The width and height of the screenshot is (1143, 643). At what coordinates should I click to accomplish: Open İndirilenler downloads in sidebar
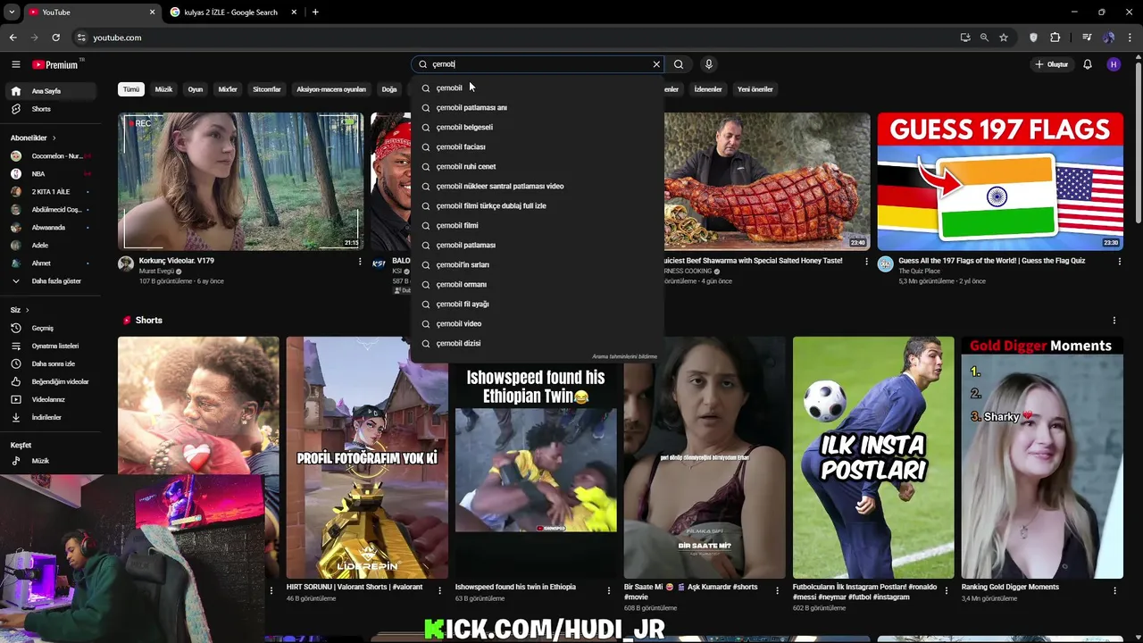(x=51, y=417)
